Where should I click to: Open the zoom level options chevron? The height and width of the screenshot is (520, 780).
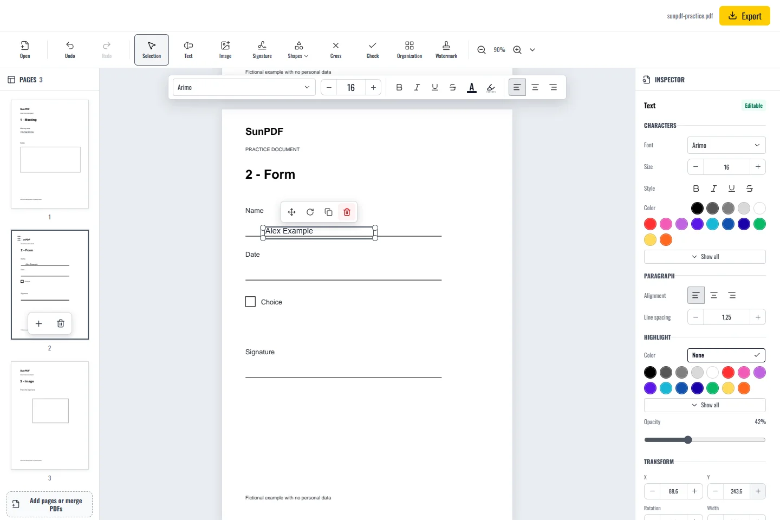(x=532, y=50)
